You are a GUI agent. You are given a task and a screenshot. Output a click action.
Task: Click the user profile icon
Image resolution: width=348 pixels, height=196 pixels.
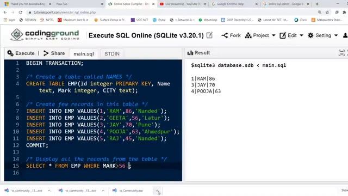pos(345,35)
